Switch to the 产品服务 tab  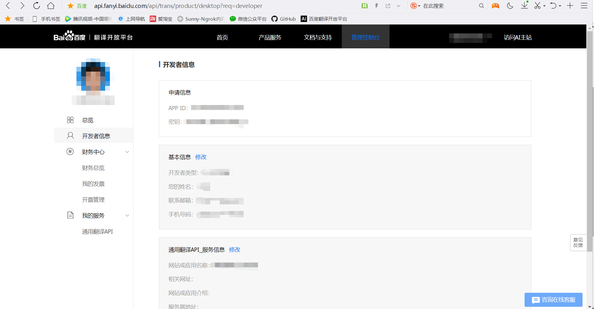coord(270,37)
